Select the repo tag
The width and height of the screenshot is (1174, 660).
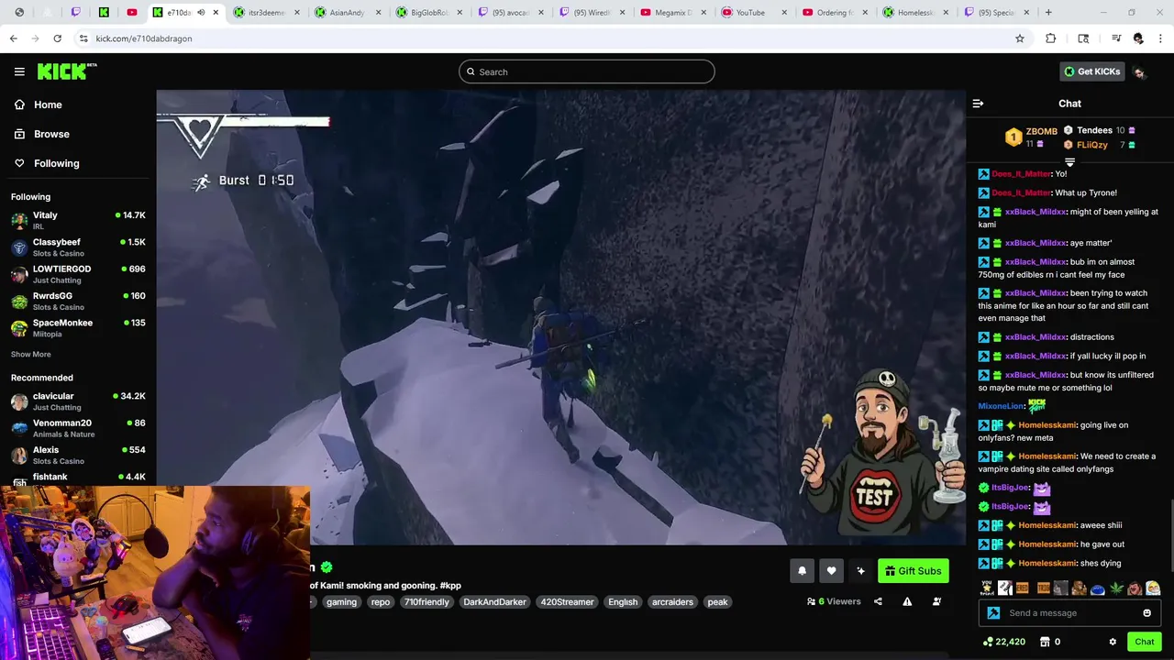(x=381, y=602)
